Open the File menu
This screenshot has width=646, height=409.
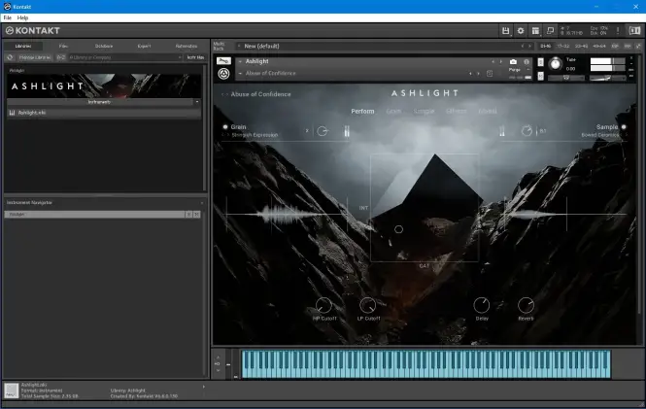pos(8,17)
